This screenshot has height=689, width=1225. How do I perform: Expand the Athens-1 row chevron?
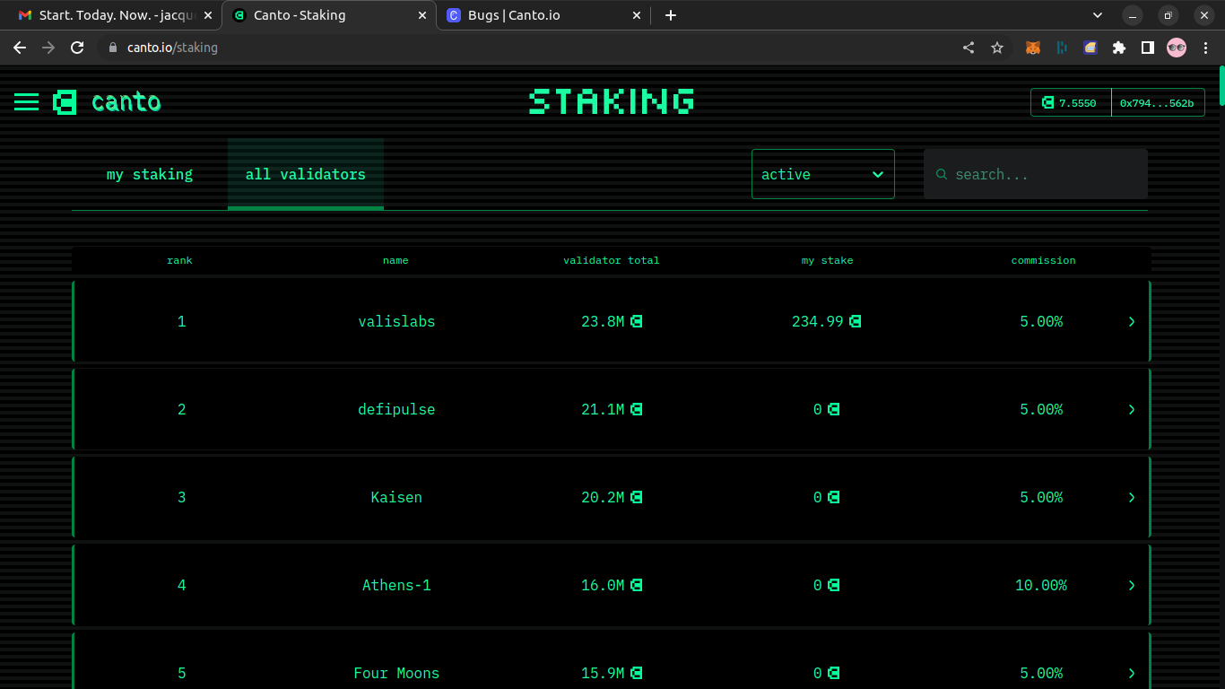coord(1132,585)
